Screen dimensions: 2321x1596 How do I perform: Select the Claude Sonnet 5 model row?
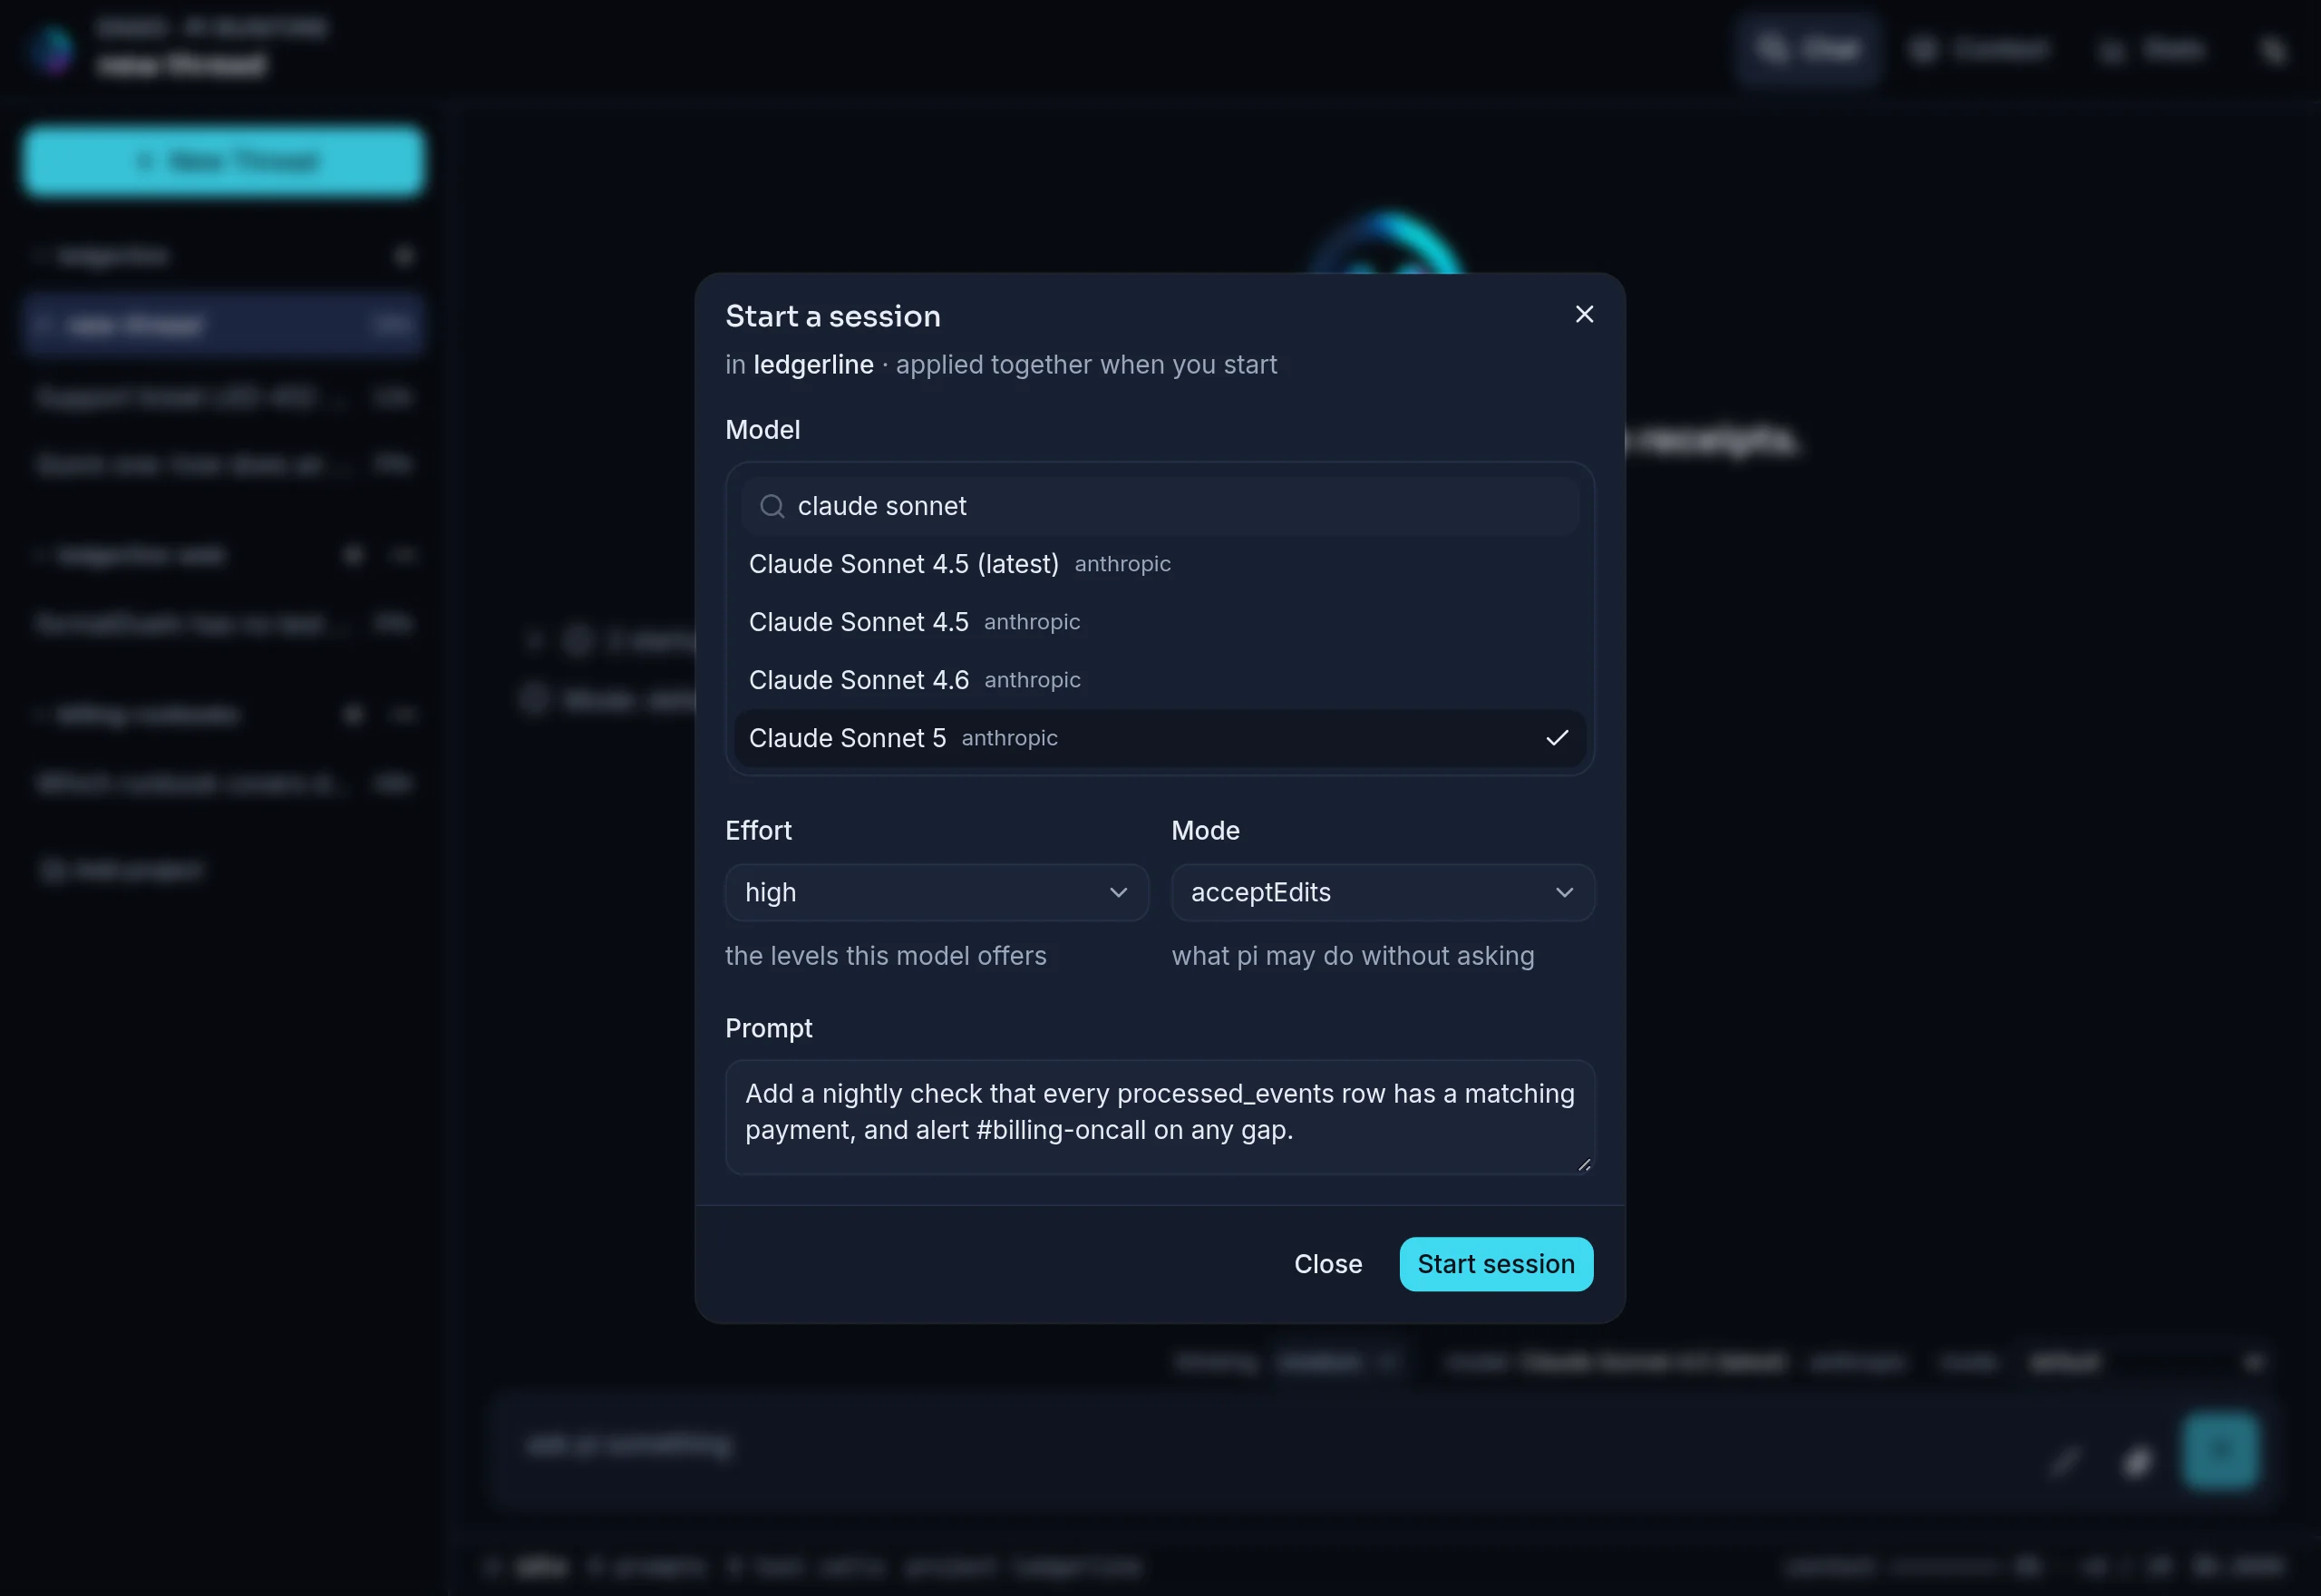(1160, 738)
